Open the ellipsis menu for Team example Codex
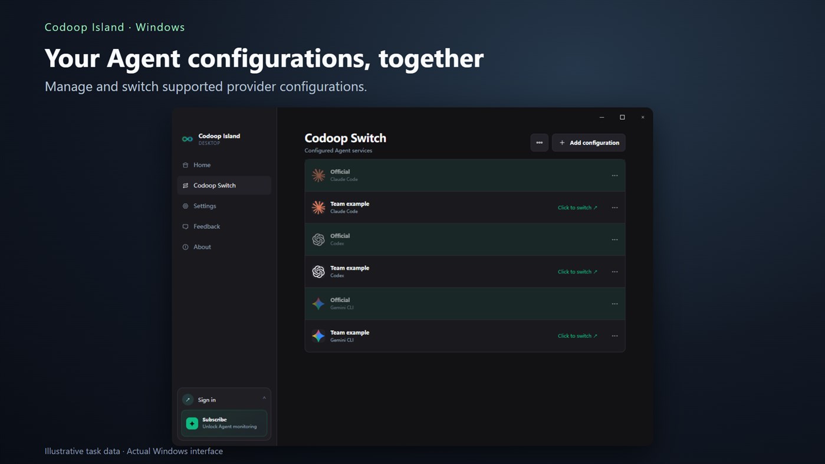 tap(614, 272)
